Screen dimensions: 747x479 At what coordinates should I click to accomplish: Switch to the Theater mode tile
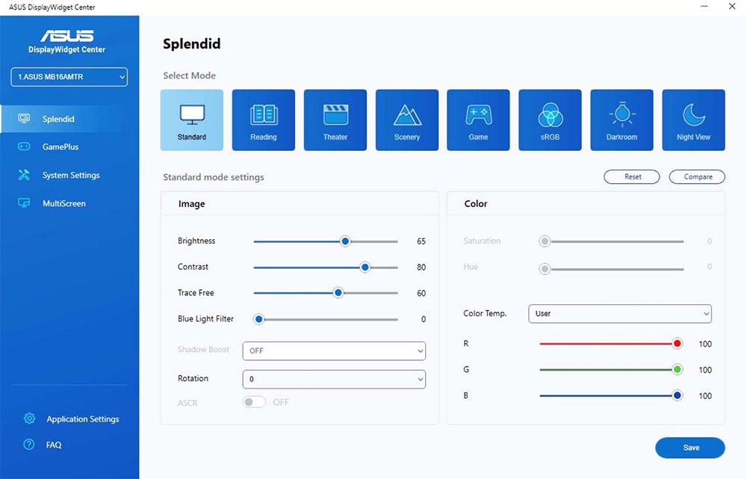[335, 120]
